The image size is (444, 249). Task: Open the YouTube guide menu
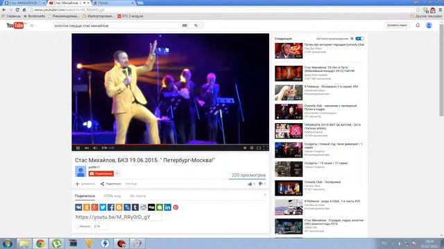click(32, 26)
